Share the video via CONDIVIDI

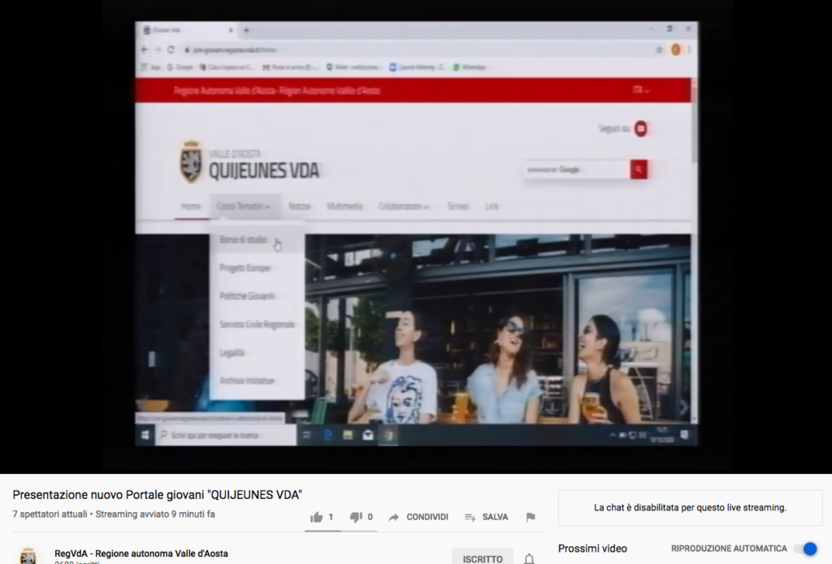pyautogui.click(x=418, y=517)
